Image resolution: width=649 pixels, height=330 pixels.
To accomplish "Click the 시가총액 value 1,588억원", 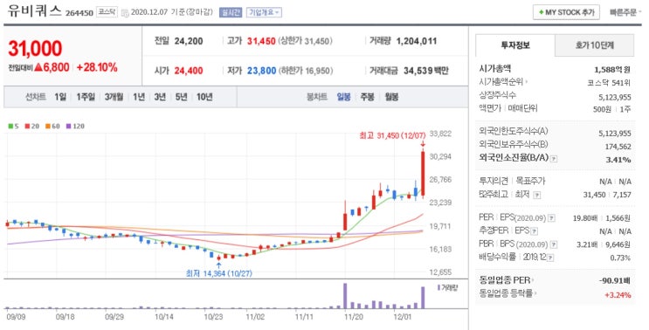I will coord(612,70).
